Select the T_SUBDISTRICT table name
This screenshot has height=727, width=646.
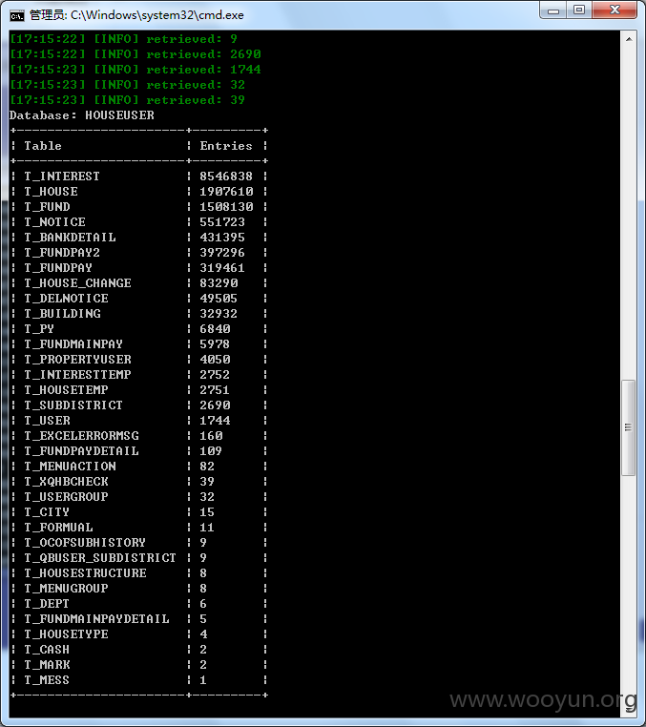[x=73, y=405]
